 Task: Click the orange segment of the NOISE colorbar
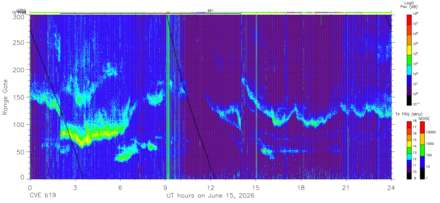[422, 139]
